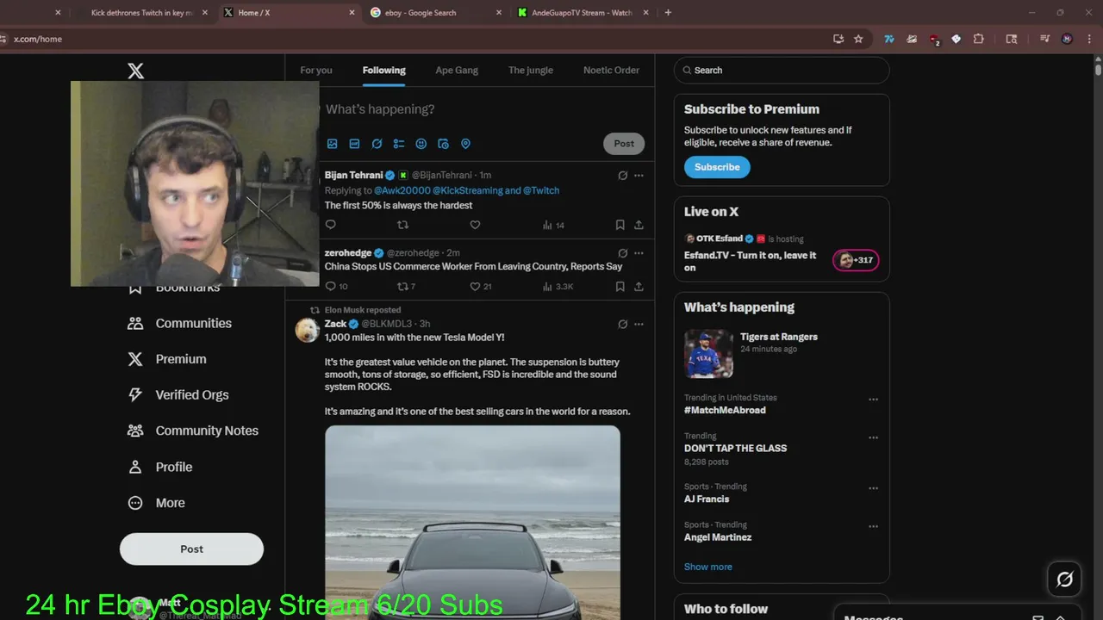Screen dimensions: 1103x620
Task: Click the composer Post button
Action: click(x=624, y=144)
